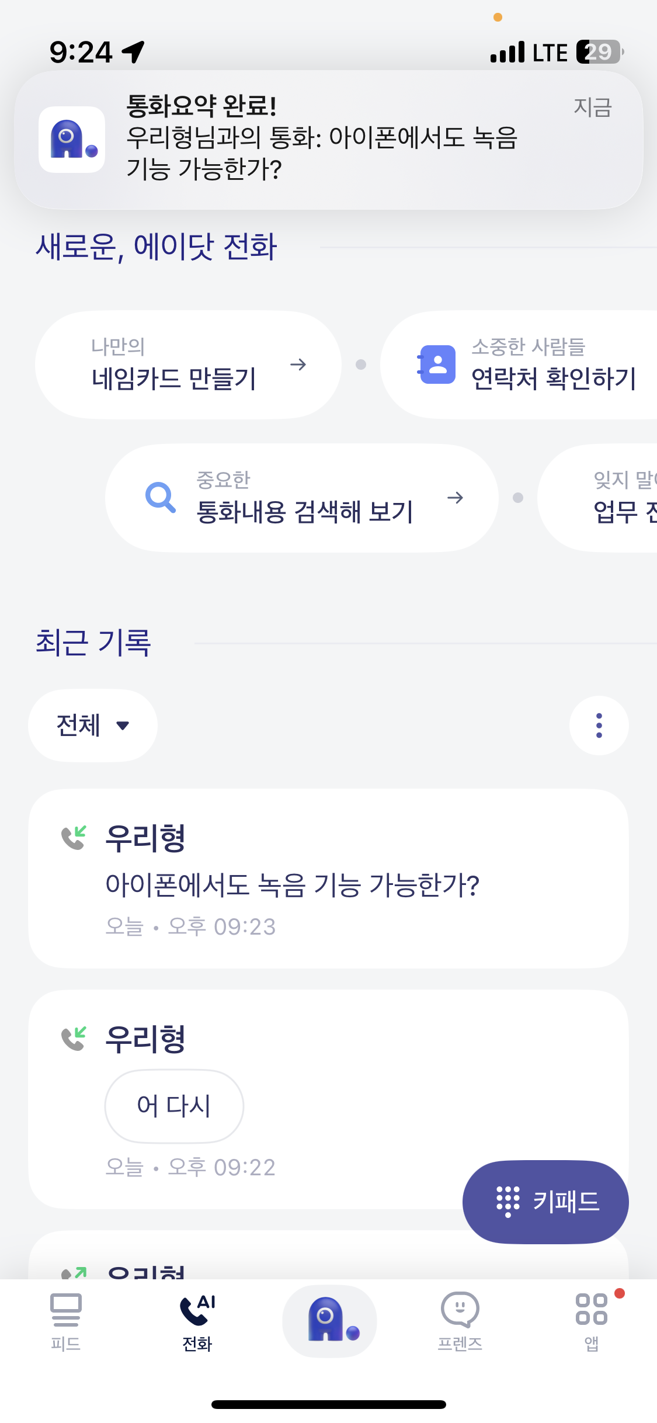The height and width of the screenshot is (1423, 657).
Task: Tap the magnifier search icon
Action: pos(161,497)
